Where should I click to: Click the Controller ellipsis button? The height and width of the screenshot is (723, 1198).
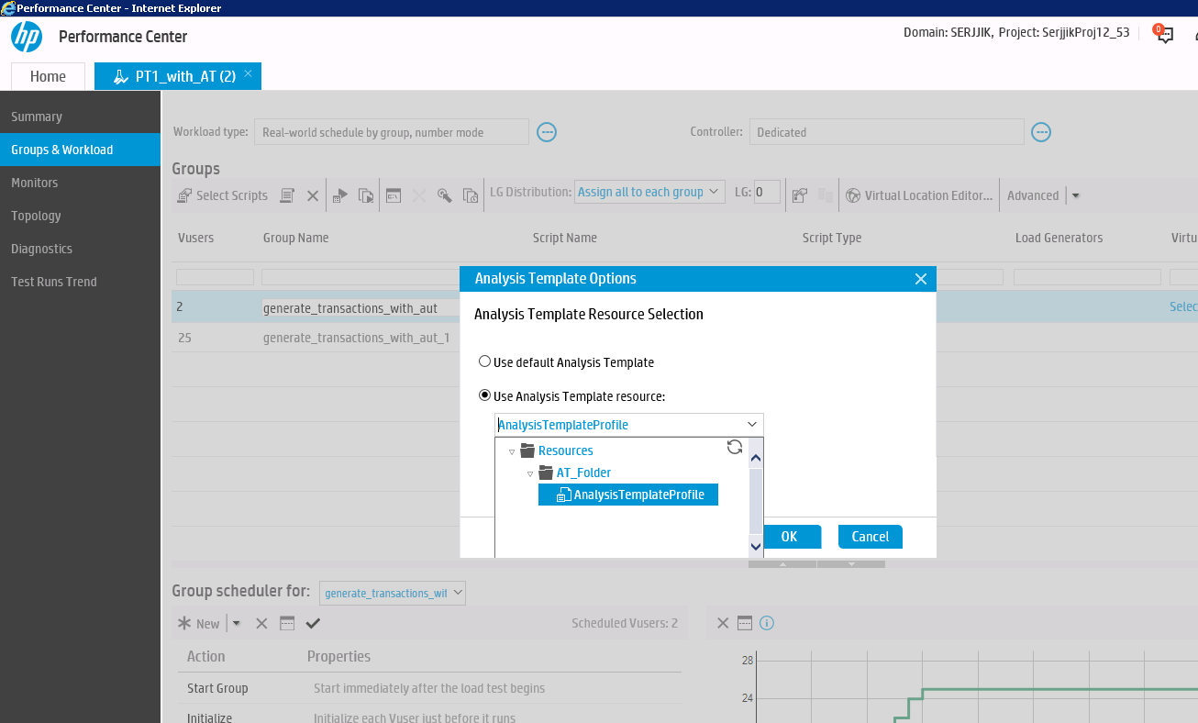pyautogui.click(x=1041, y=132)
